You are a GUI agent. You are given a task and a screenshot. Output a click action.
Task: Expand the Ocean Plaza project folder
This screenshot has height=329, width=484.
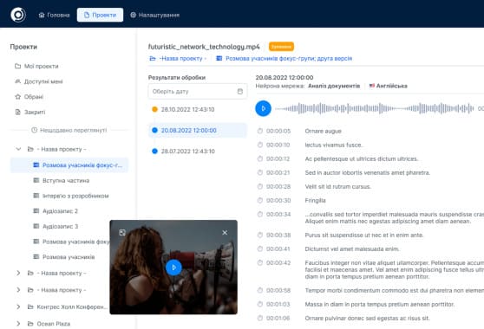pyautogui.click(x=18, y=324)
